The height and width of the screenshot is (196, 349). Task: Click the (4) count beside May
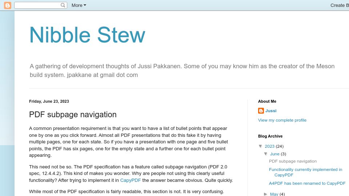pyautogui.click(x=282, y=194)
